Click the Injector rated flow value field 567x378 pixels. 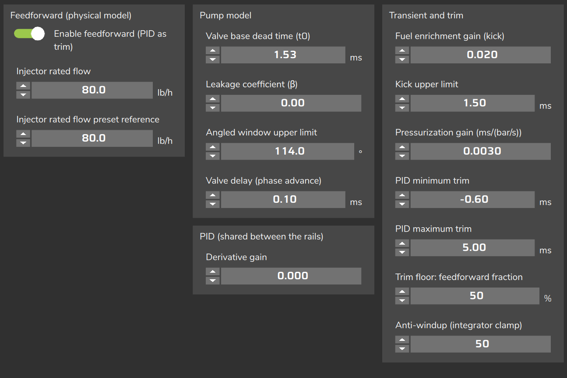point(92,90)
